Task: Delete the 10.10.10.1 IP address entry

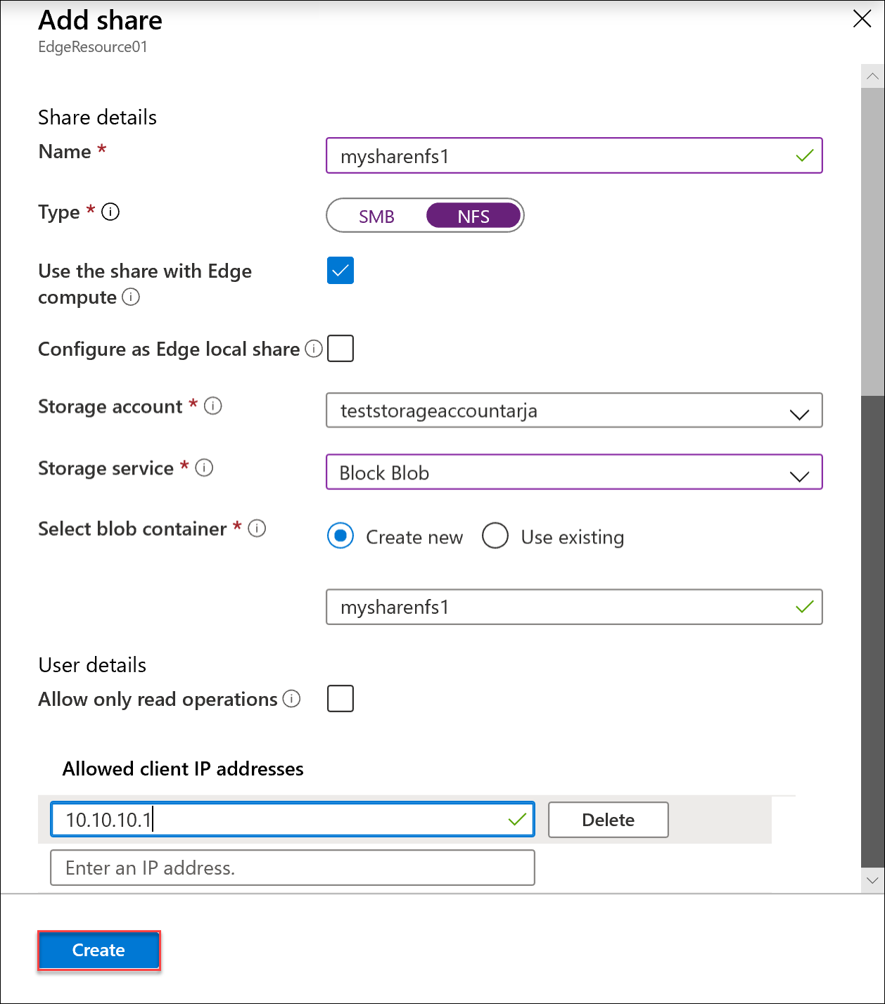Action: [608, 820]
